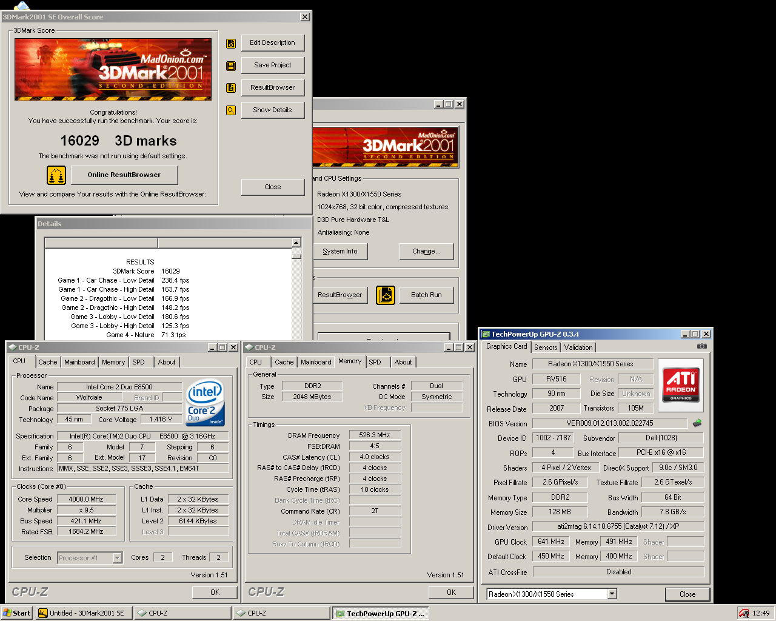This screenshot has height=621, width=776.
Task: Click OK in the left CPU-Z window
Action: [215, 592]
